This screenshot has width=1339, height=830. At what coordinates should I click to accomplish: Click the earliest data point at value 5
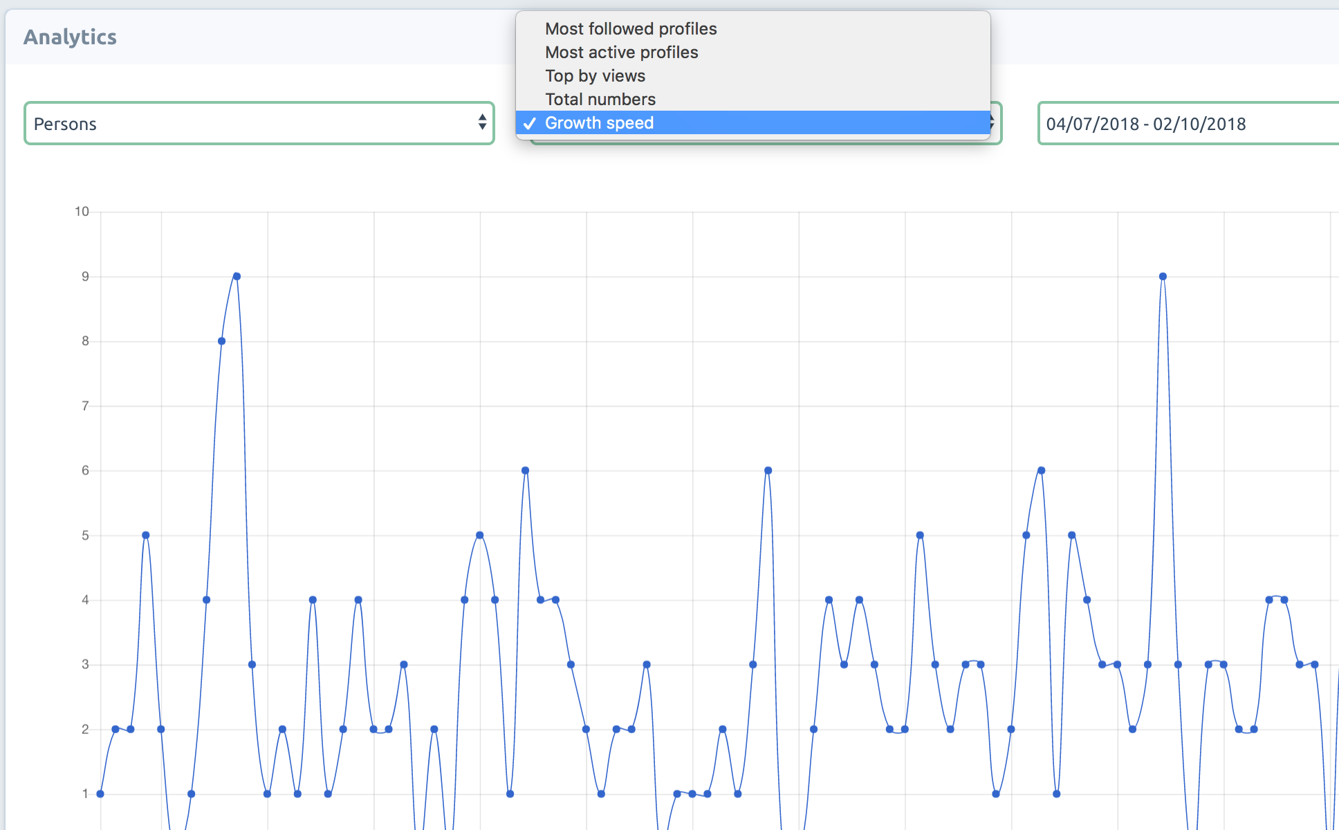tap(145, 535)
